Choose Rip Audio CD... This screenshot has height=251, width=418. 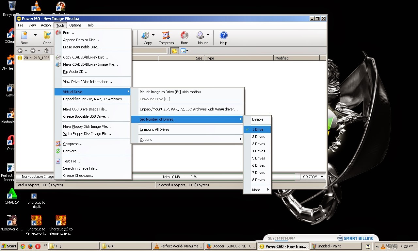(93, 72)
